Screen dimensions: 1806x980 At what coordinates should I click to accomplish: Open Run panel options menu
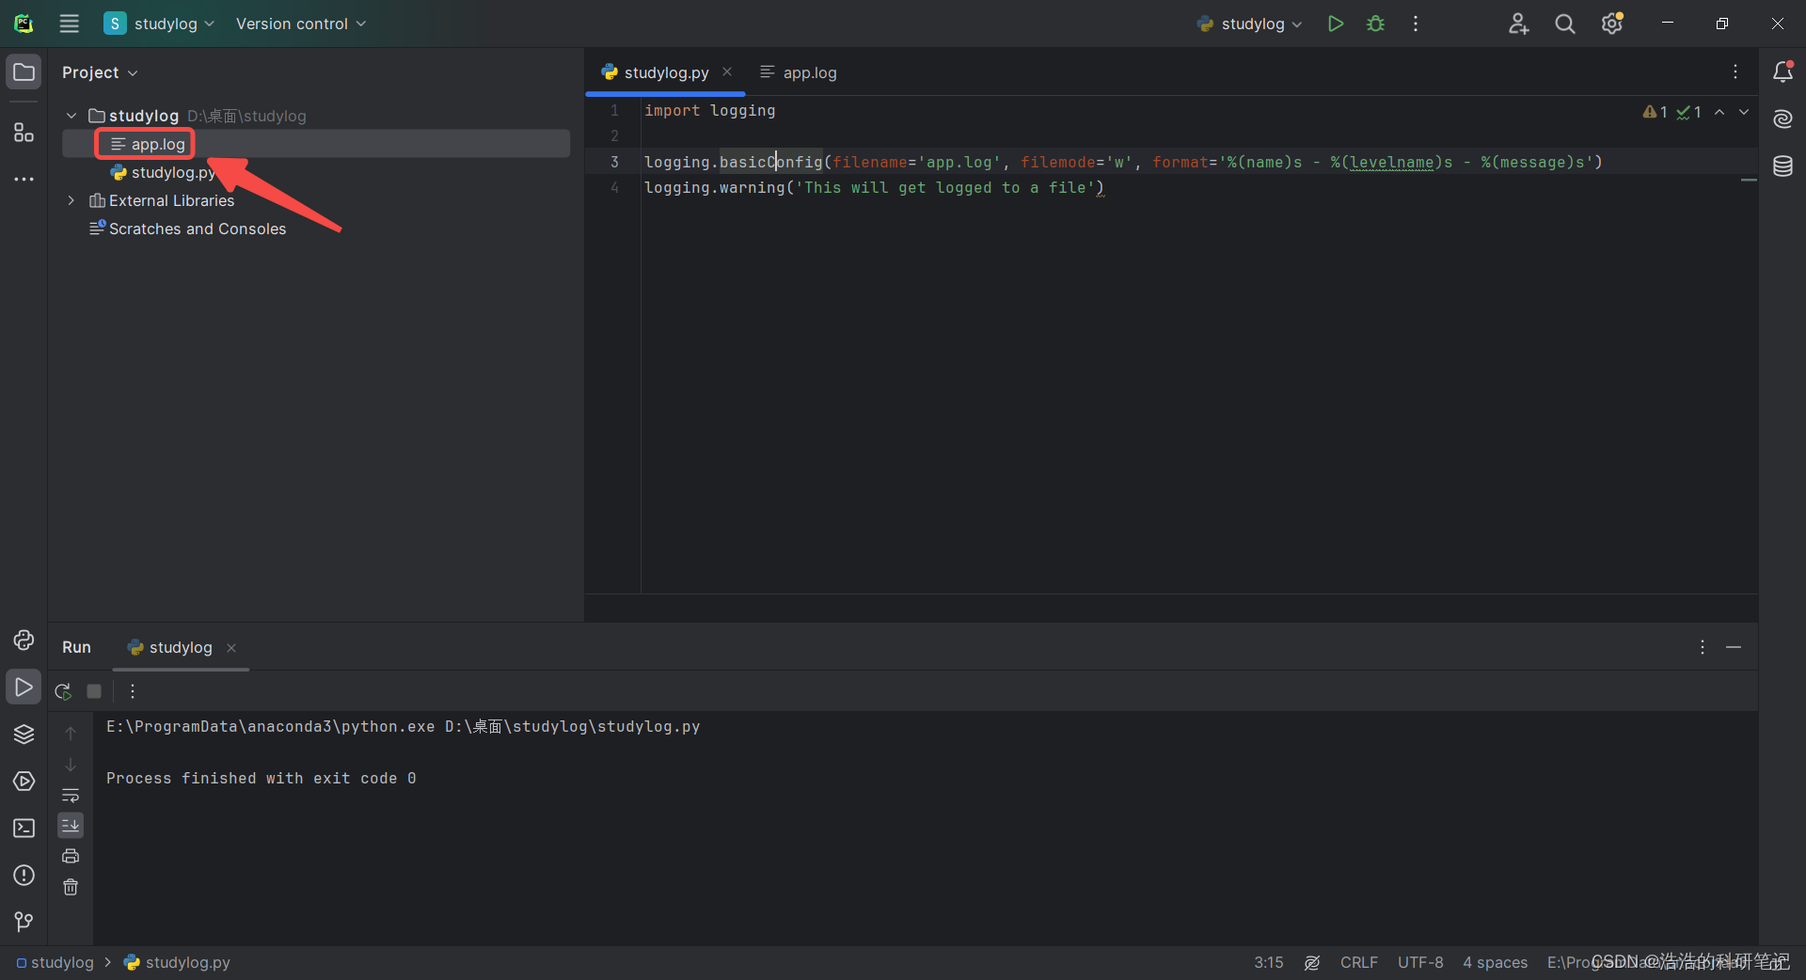pos(1703,647)
